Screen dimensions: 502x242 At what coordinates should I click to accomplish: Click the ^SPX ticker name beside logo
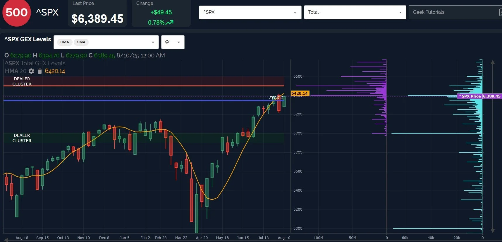pos(47,12)
